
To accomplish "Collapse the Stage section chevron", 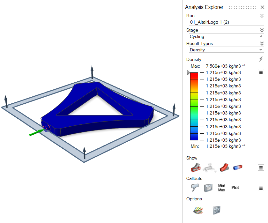I will tap(262, 30).
